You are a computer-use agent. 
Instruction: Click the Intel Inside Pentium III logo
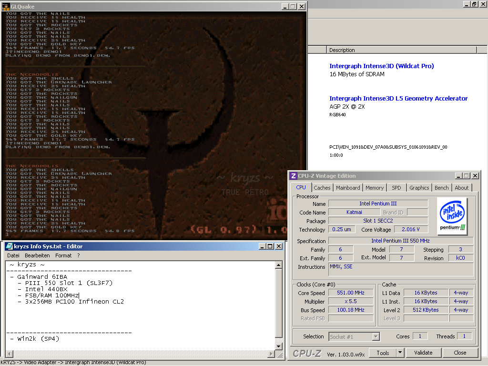[x=452, y=216]
